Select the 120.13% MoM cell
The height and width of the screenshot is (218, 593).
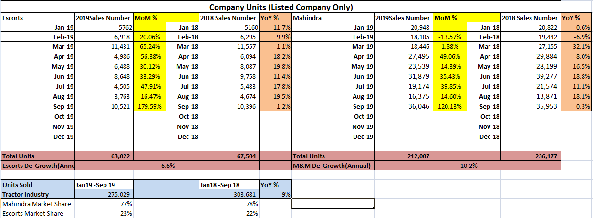[449, 106]
